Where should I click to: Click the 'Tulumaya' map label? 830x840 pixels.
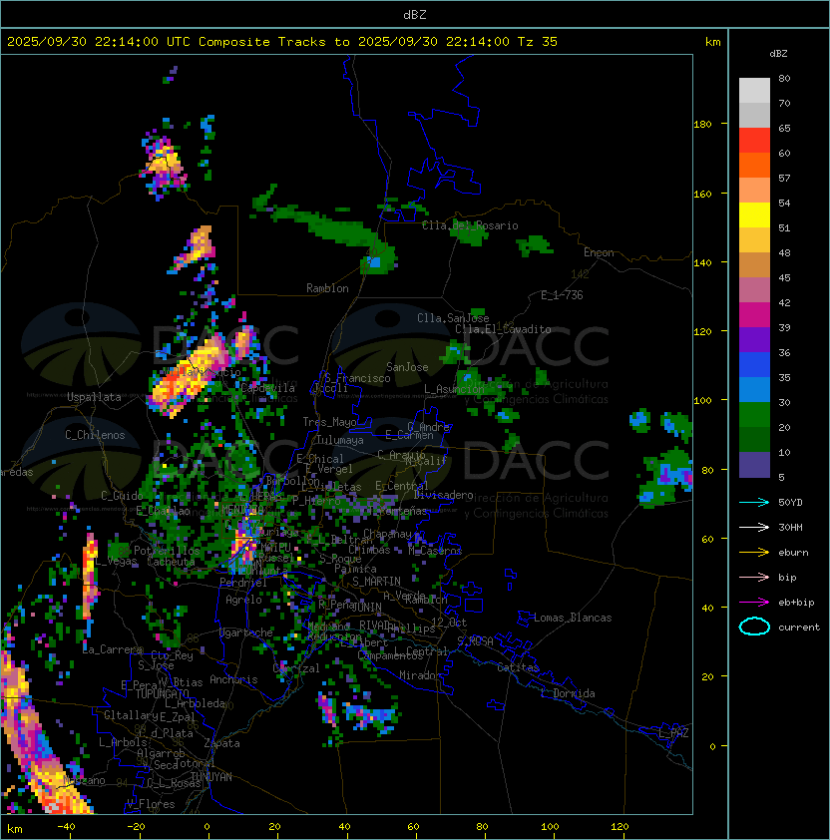(340, 440)
